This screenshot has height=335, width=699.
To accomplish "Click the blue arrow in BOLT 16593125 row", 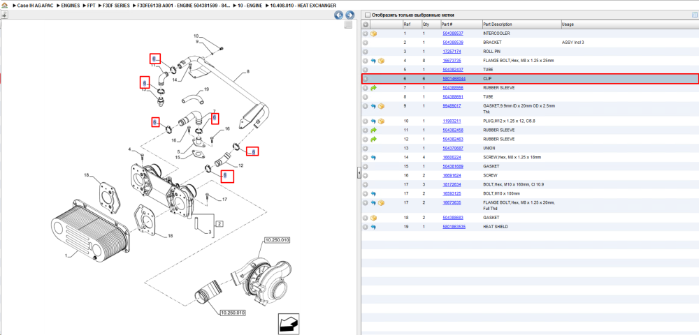I will 373,194.
